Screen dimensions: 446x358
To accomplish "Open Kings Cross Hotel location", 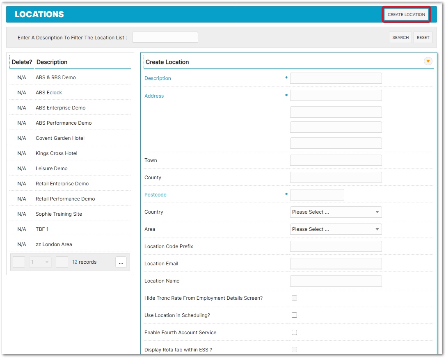I will pos(57,153).
